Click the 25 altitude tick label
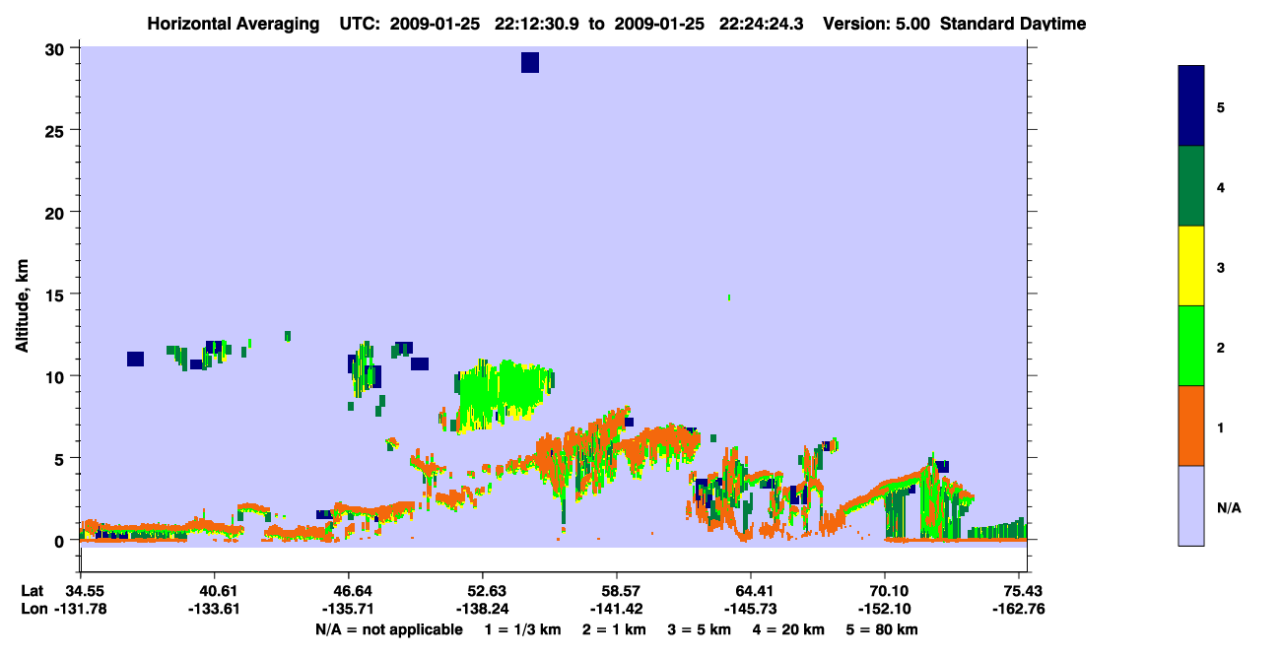Viewport: 1281px width, 657px height. 56,130
